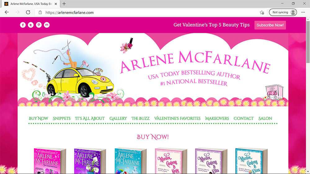Open the Contact page link
Screen dimensions: 310x174
[244, 118]
